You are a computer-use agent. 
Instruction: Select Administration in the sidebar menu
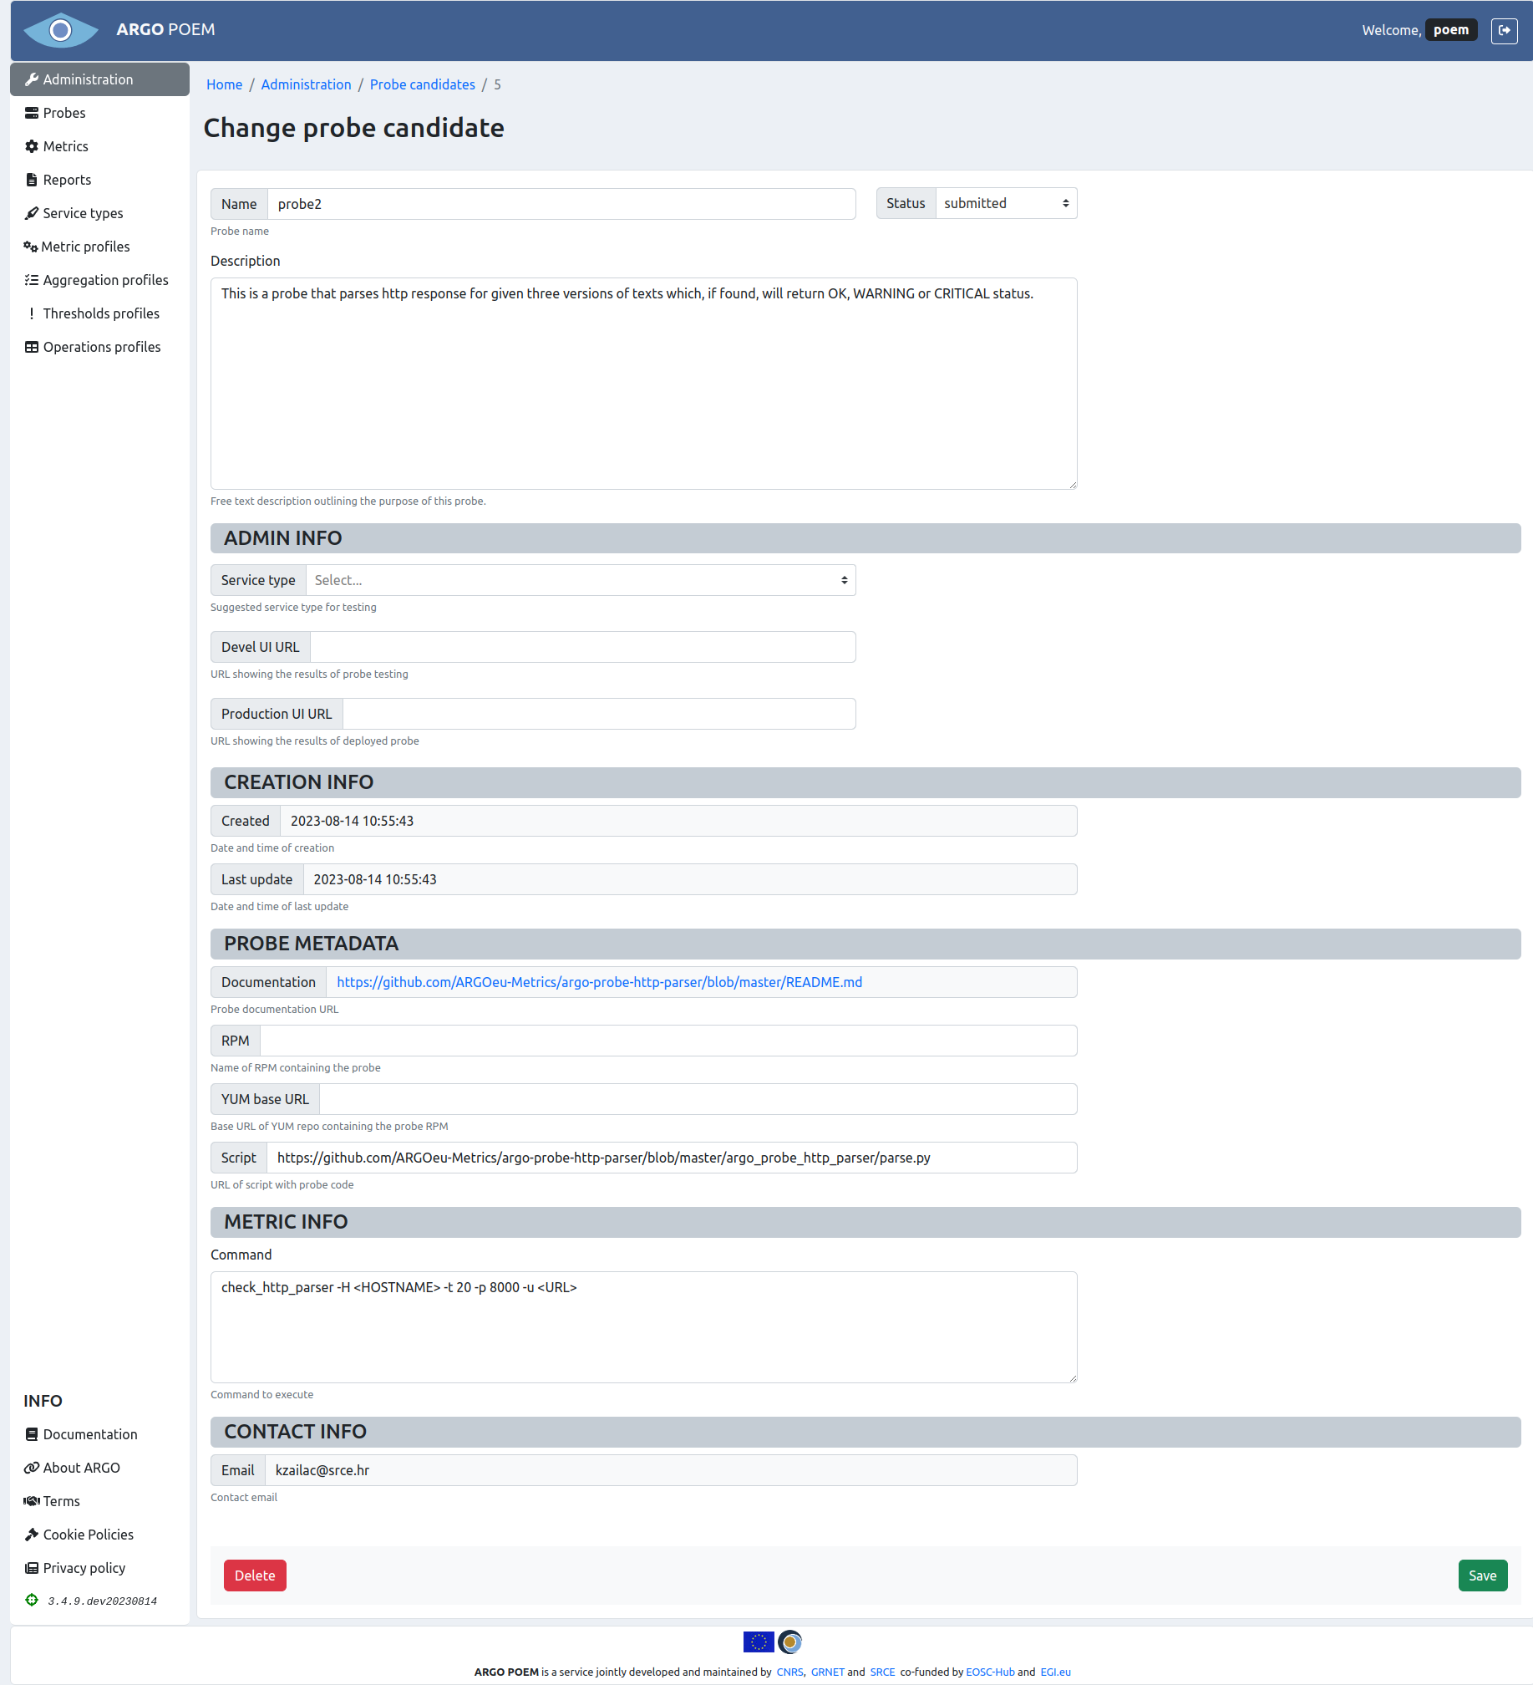pyautogui.click(x=88, y=79)
